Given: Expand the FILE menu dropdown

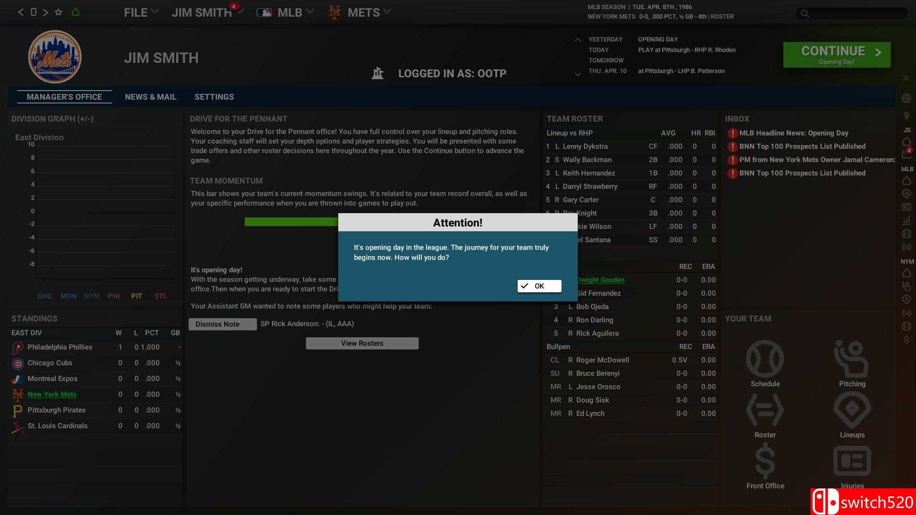Looking at the screenshot, I should pyautogui.click(x=141, y=12).
